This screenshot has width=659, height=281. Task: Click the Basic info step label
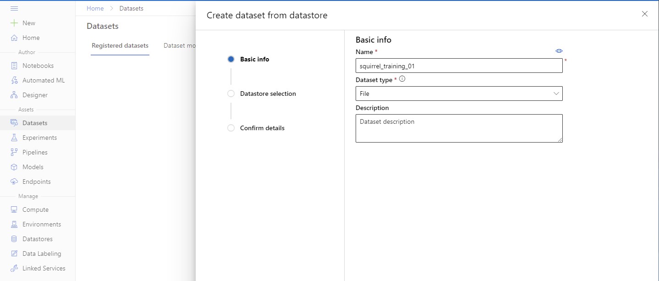[x=255, y=59]
